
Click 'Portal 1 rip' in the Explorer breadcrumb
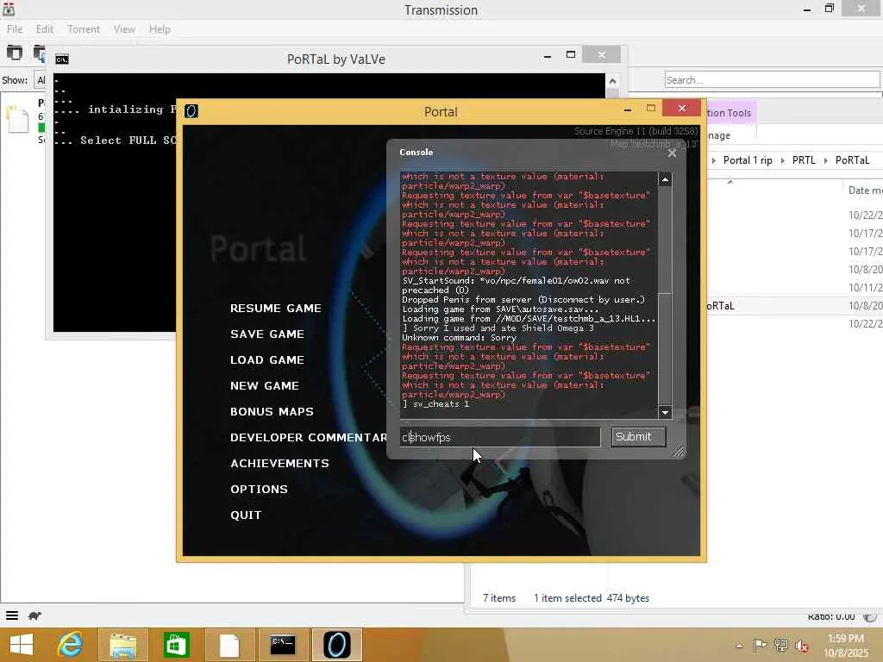click(x=748, y=160)
